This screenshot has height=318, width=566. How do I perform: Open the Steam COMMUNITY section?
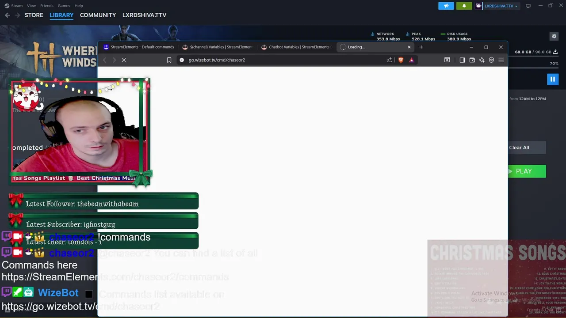point(98,15)
